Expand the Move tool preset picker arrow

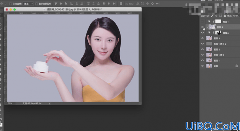tap(5, 4)
